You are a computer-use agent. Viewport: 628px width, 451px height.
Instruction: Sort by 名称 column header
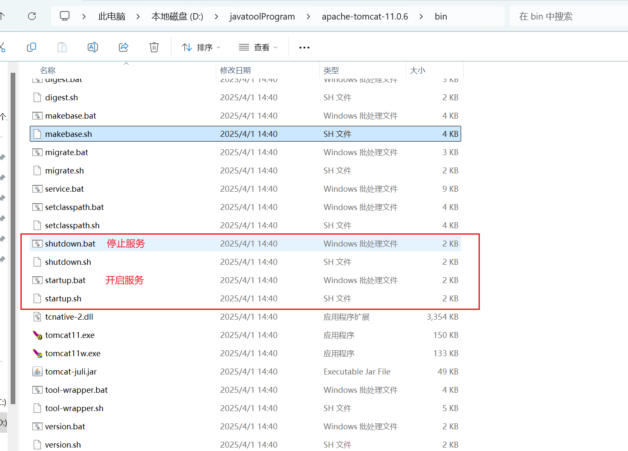click(x=48, y=70)
